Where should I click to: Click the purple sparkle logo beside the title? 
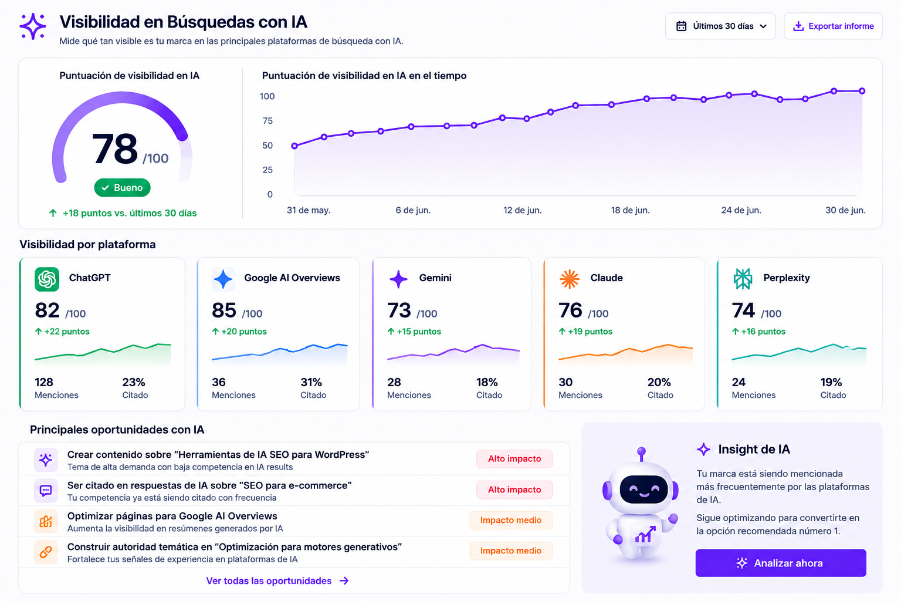(33, 26)
